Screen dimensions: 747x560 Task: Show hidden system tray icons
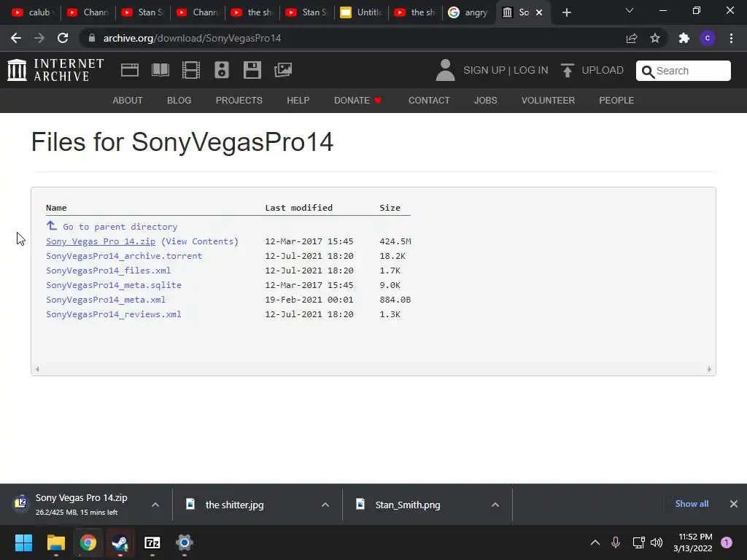pyautogui.click(x=595, y=542)
